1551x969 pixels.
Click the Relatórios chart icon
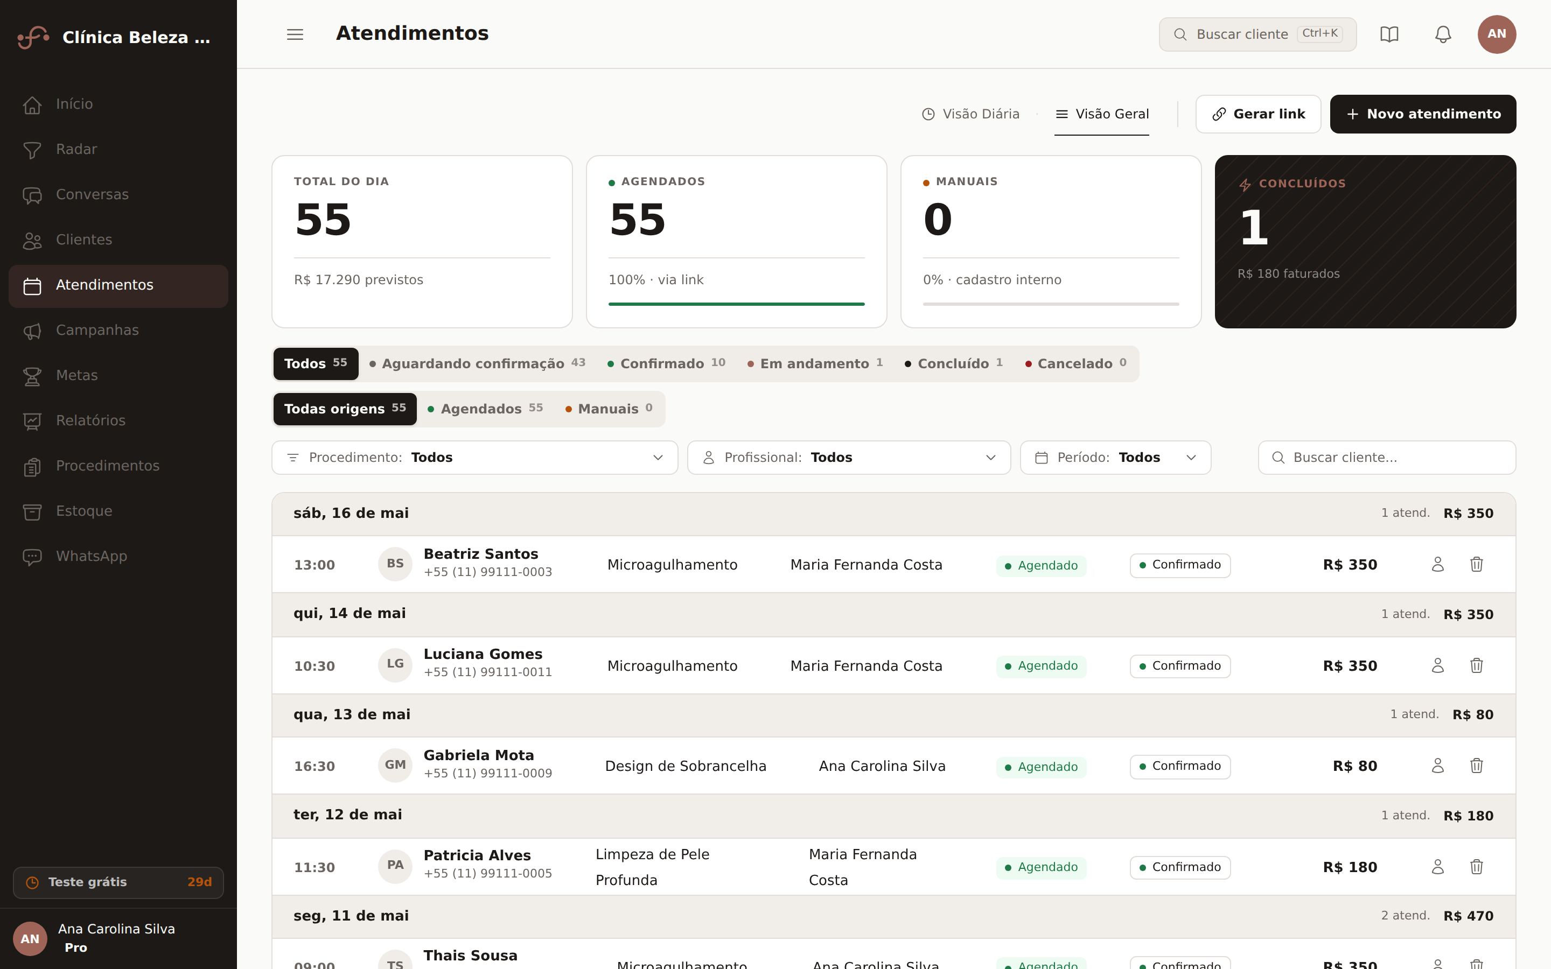(32, 421)
